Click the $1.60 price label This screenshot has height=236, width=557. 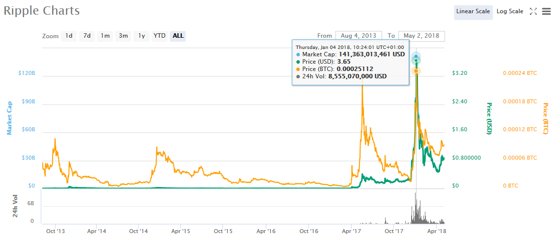[x=459, y=130]
